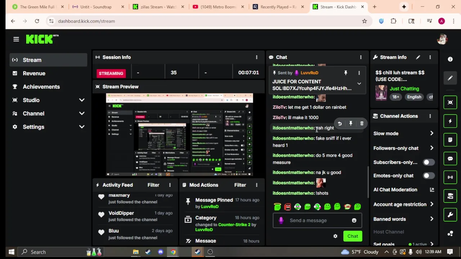Select the pencil edit icon in right rail

click(450, 78)
